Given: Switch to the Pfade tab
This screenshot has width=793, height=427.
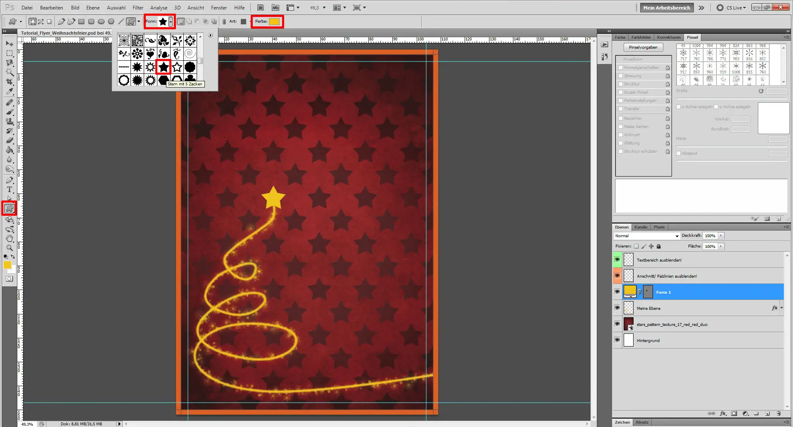Looking at the screenshot, I should (x=659, y=227).
